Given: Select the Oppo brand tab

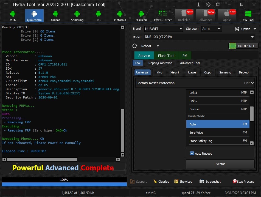Looking at the screenshot, I should [x=208, y=72].
